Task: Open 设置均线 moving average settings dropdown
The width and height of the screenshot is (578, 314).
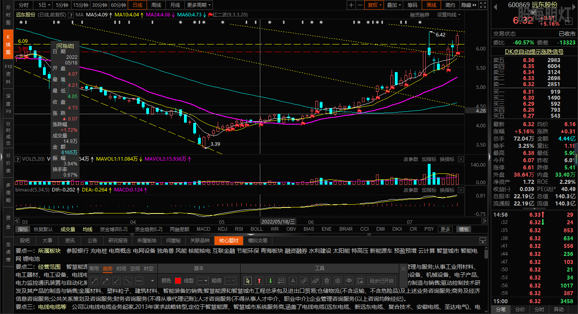Action: [449, 15]
